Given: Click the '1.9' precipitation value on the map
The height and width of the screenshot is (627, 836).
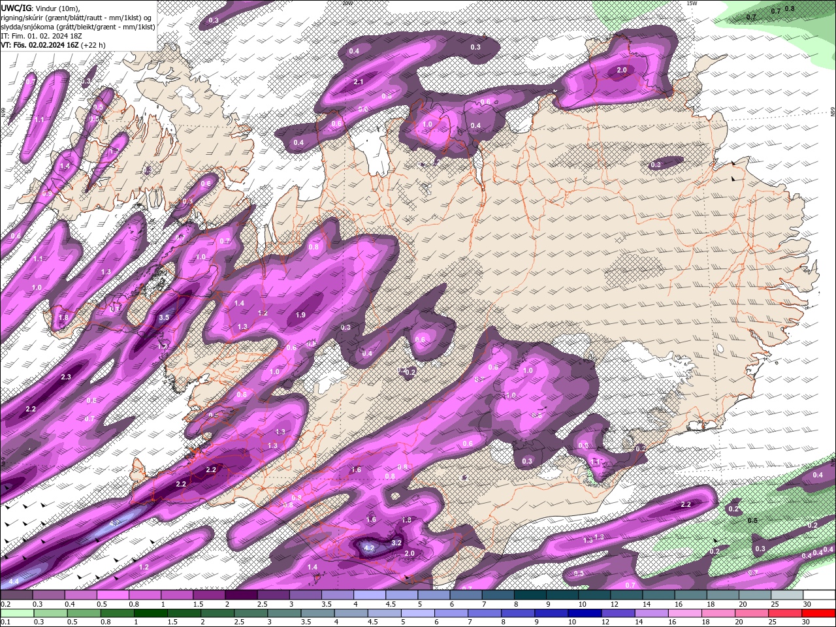Looking at the screenshot, I should (x=300, y=315).
